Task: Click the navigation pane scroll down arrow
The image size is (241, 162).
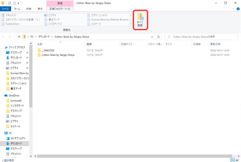Action: pos(31,156)
